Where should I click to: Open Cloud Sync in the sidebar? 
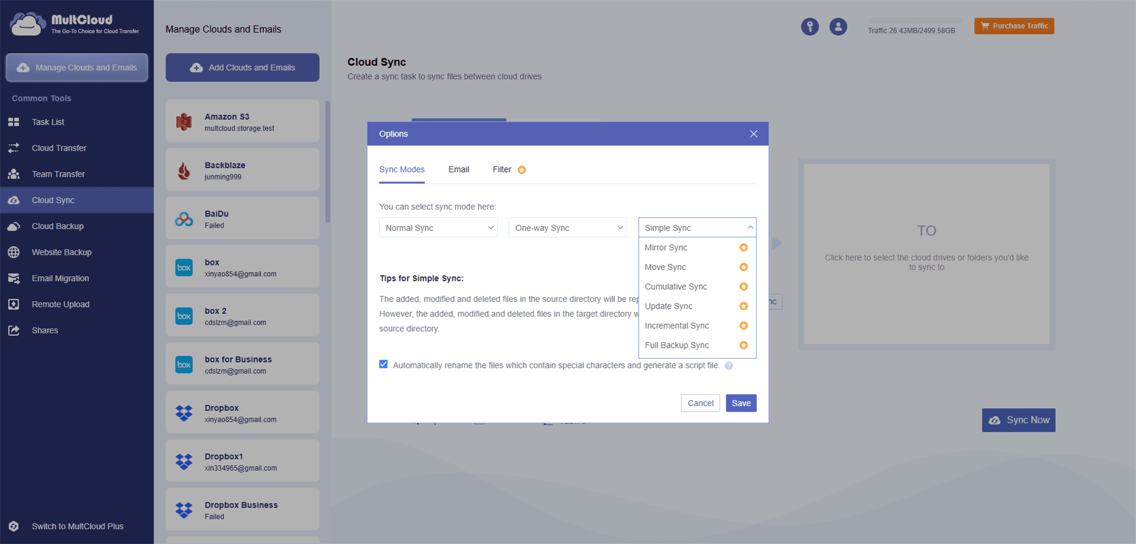click(77, 200)
